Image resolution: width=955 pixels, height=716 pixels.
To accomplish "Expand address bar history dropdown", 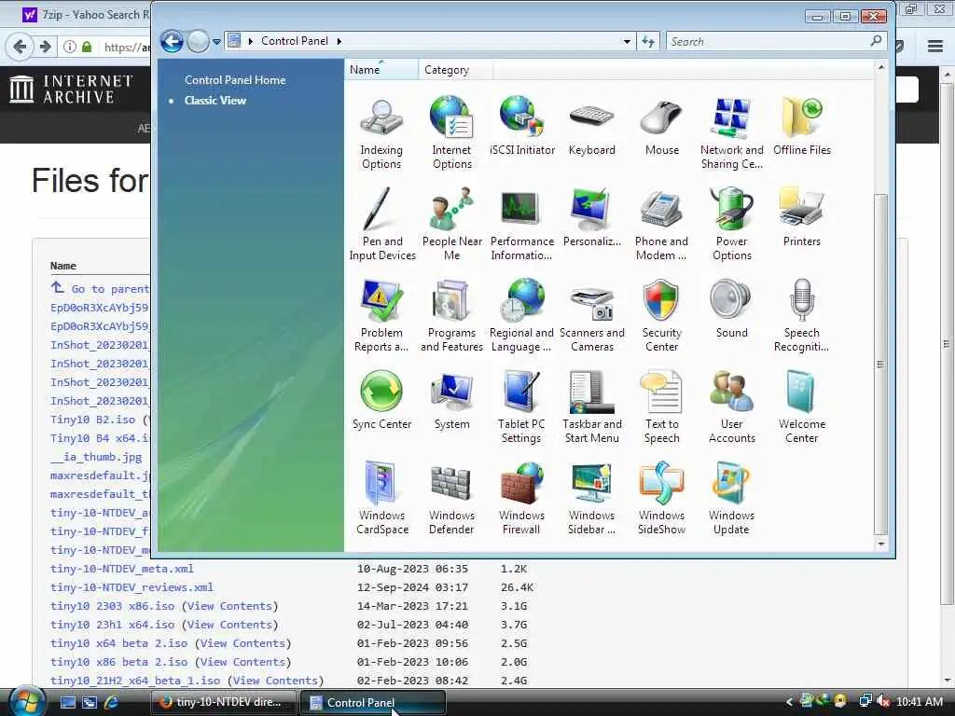I will point(627,41).
